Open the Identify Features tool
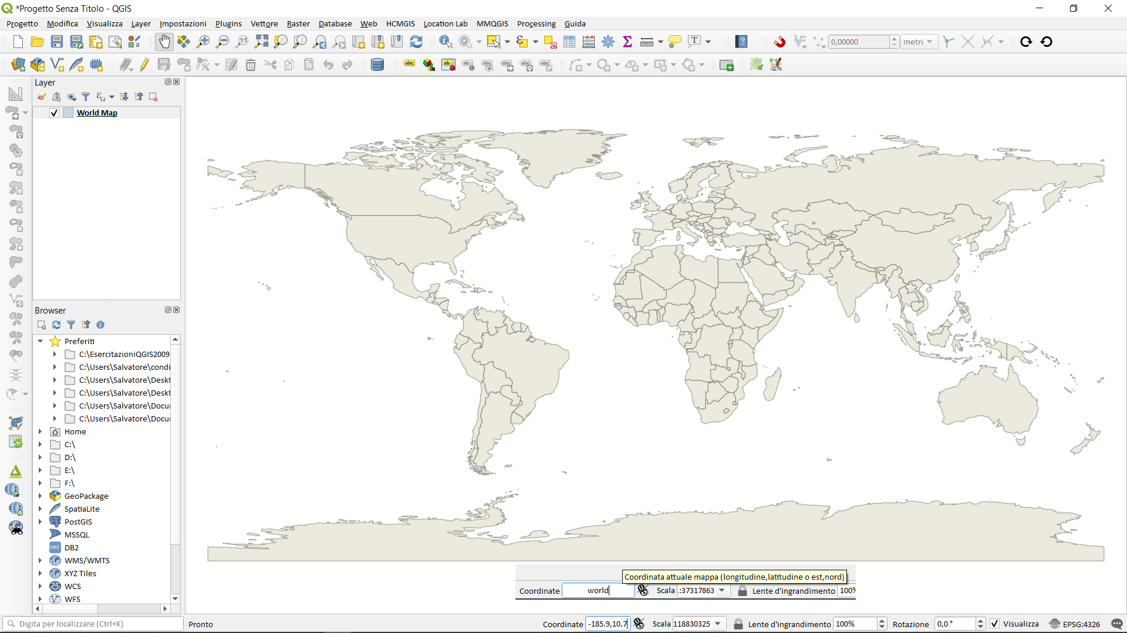Viewport: 1127px width, 633px height. pos(446,42)
